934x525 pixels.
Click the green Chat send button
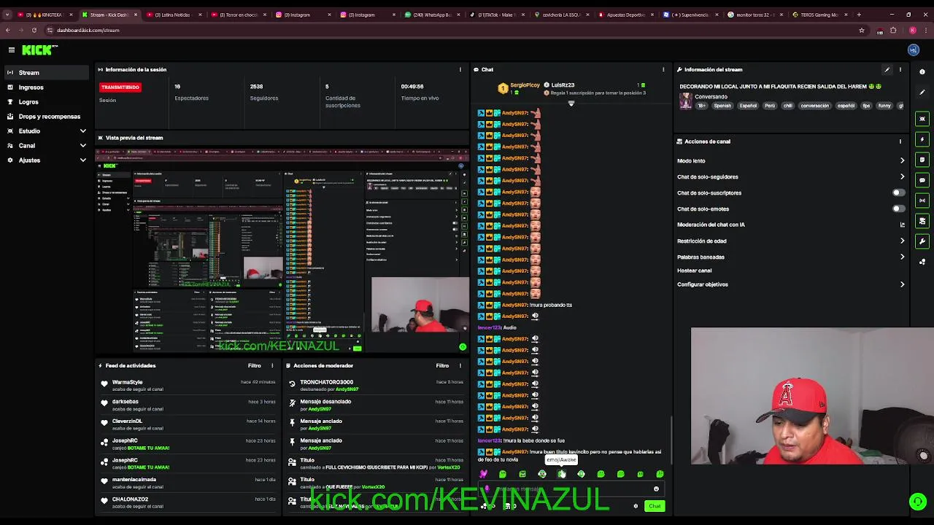tap(655, 506)
